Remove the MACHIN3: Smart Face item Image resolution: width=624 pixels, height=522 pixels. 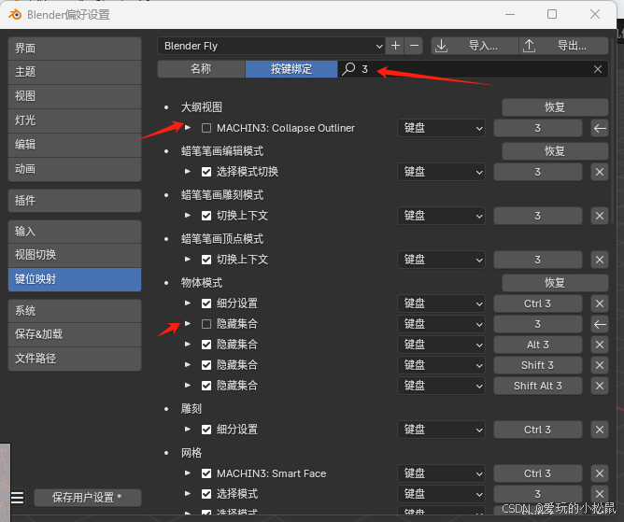pyautogui.click(x=600, y=473)
